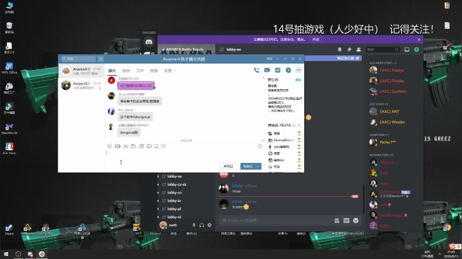Open pinned messages in Discord header
This screenshot has height=259, width=462.
[x=349, y=49]
